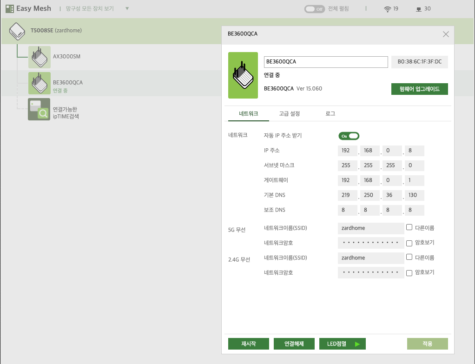The width and height of the screenshot is (475, 364).
Task: Click the 연결해제 button
Action: coord(294,344)
